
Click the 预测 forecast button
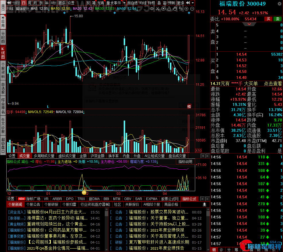(x=171, y=3)
